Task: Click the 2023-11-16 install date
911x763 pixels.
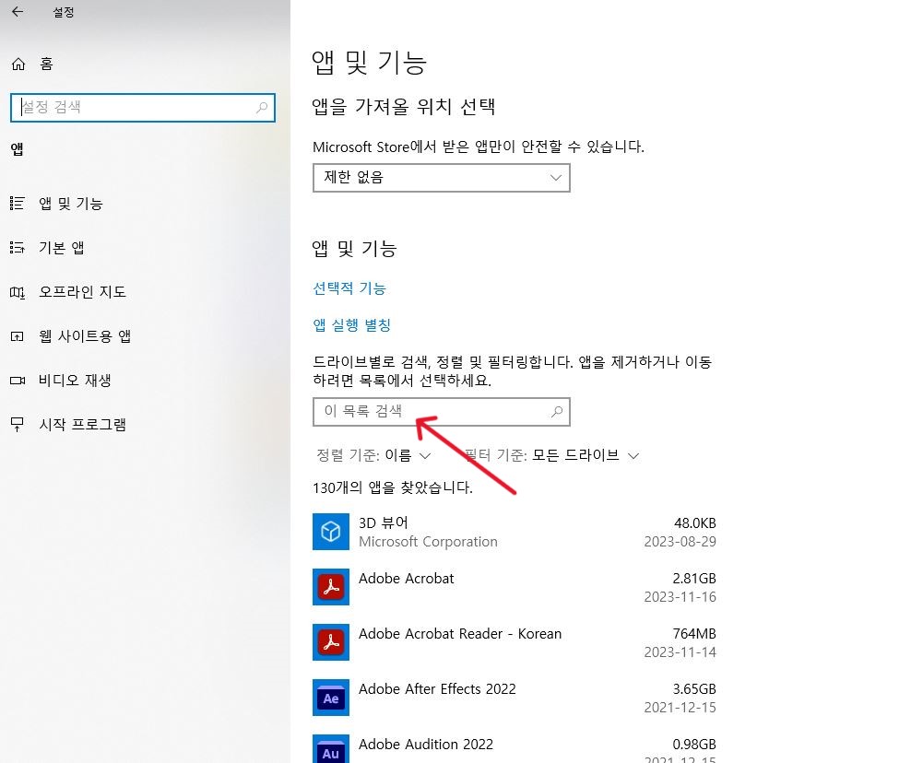Action: click(x=680, y=597)
